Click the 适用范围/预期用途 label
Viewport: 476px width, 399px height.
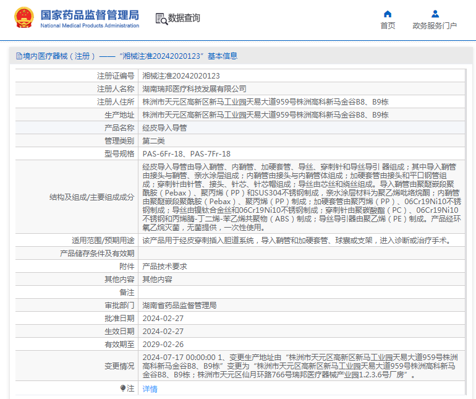pyautogui.click(x=103, y=241)
